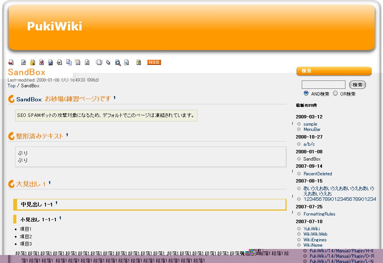Click the sidebar search text field
383x263 pixels.
pos(323,85)
